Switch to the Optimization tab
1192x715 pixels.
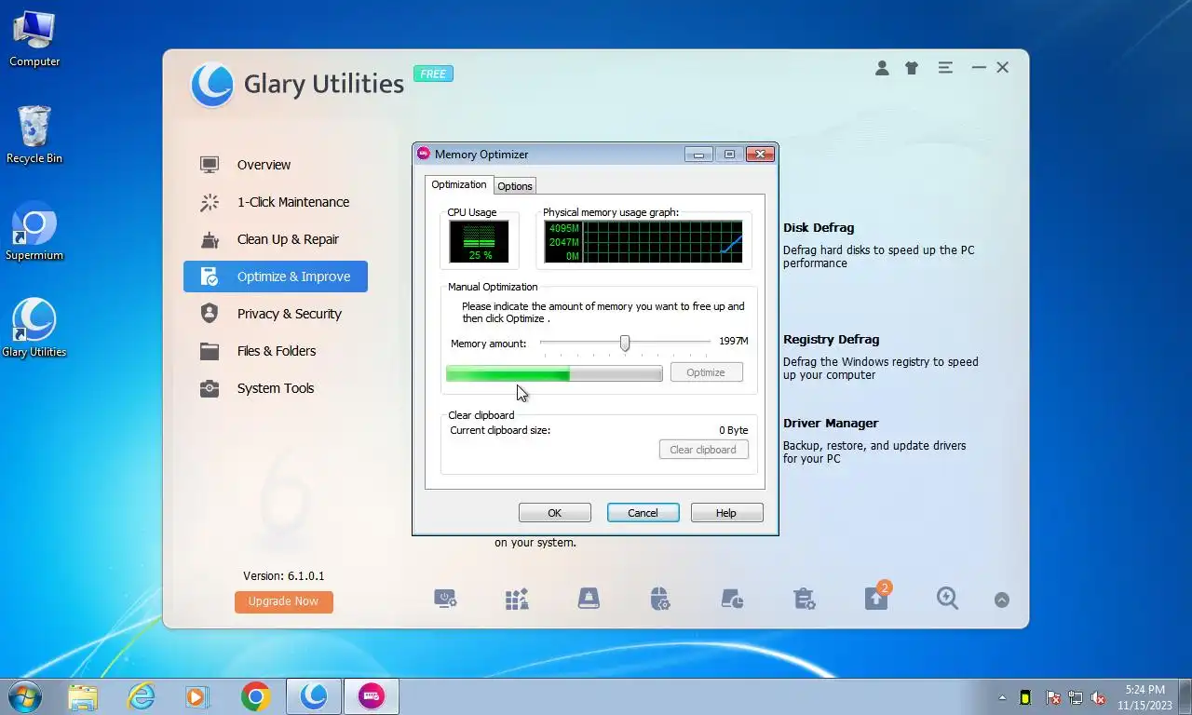pos(459,184)
